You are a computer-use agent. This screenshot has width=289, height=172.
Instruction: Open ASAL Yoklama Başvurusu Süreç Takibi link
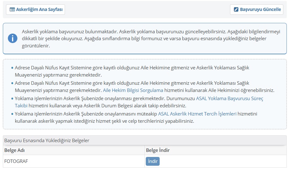[229, 99]
